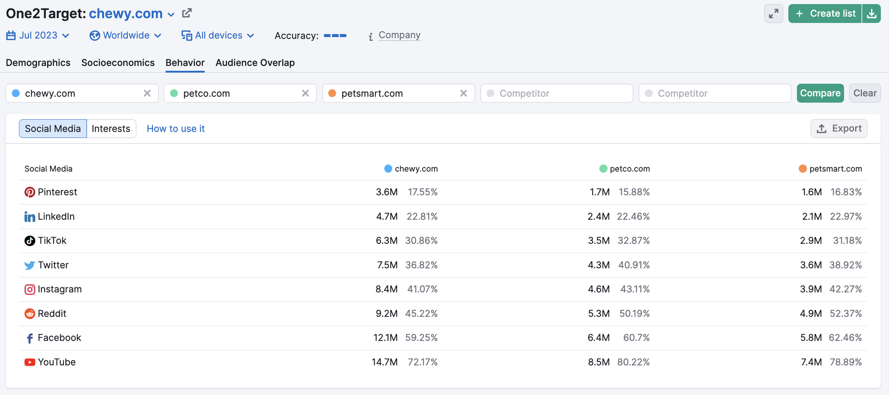This screenshot has width=889, height=395.
Task: Click the globe icon beside Worldwide
Action: pos(95,36)
